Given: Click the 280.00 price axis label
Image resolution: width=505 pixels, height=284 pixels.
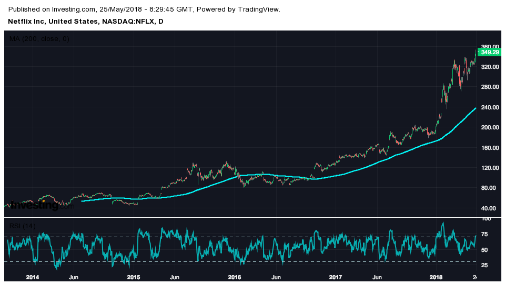Looking at the screenshot, I should tap(490, 87).
